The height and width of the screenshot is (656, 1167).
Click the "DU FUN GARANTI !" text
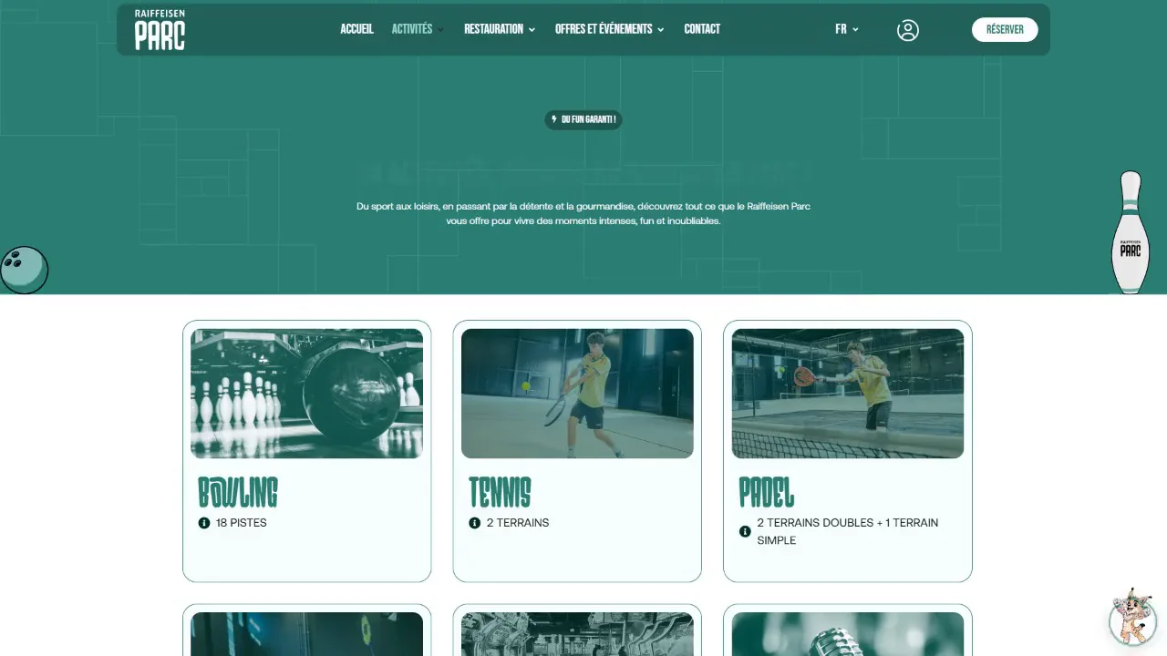588,119
